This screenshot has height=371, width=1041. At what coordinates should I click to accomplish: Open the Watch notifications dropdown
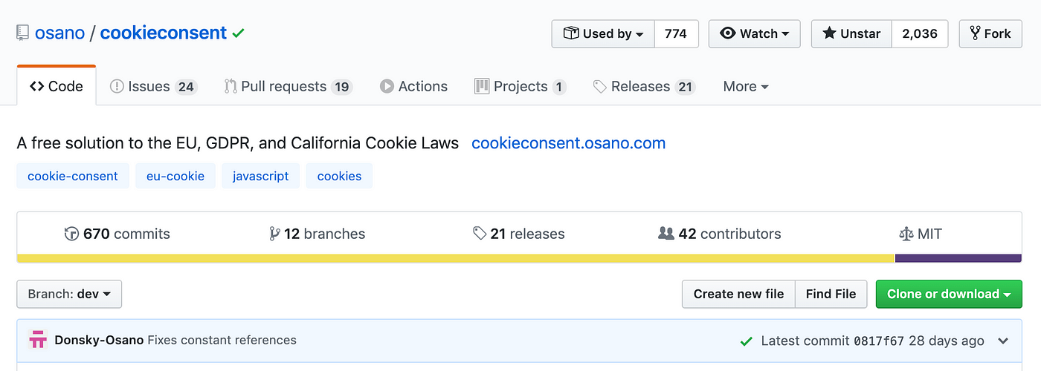pyautogui.click(x=755, y=33)
